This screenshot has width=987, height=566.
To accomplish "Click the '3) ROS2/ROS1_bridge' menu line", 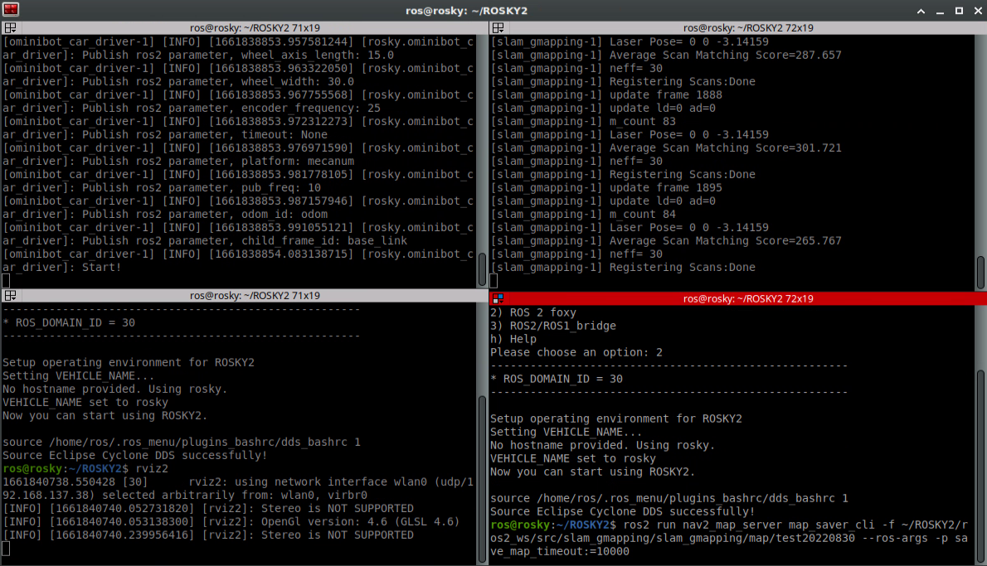I will coord(553,326).
